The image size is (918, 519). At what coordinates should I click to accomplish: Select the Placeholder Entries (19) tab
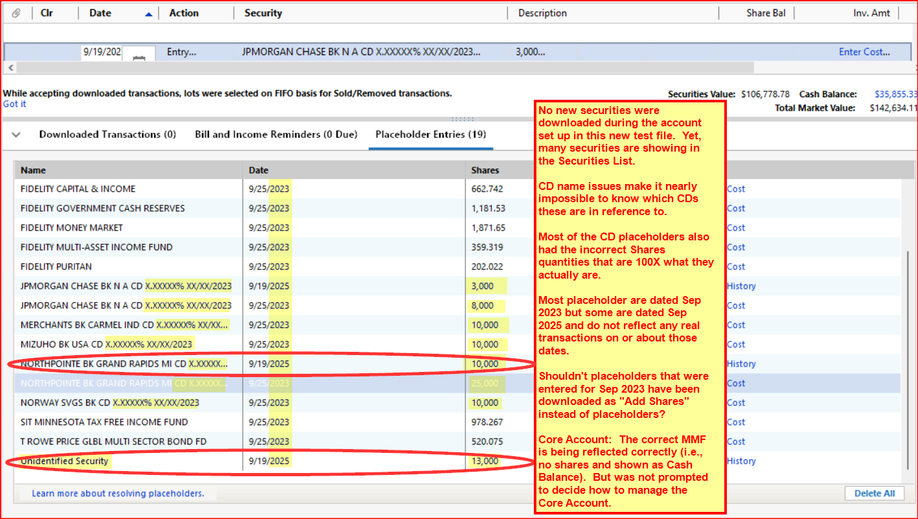431,134
